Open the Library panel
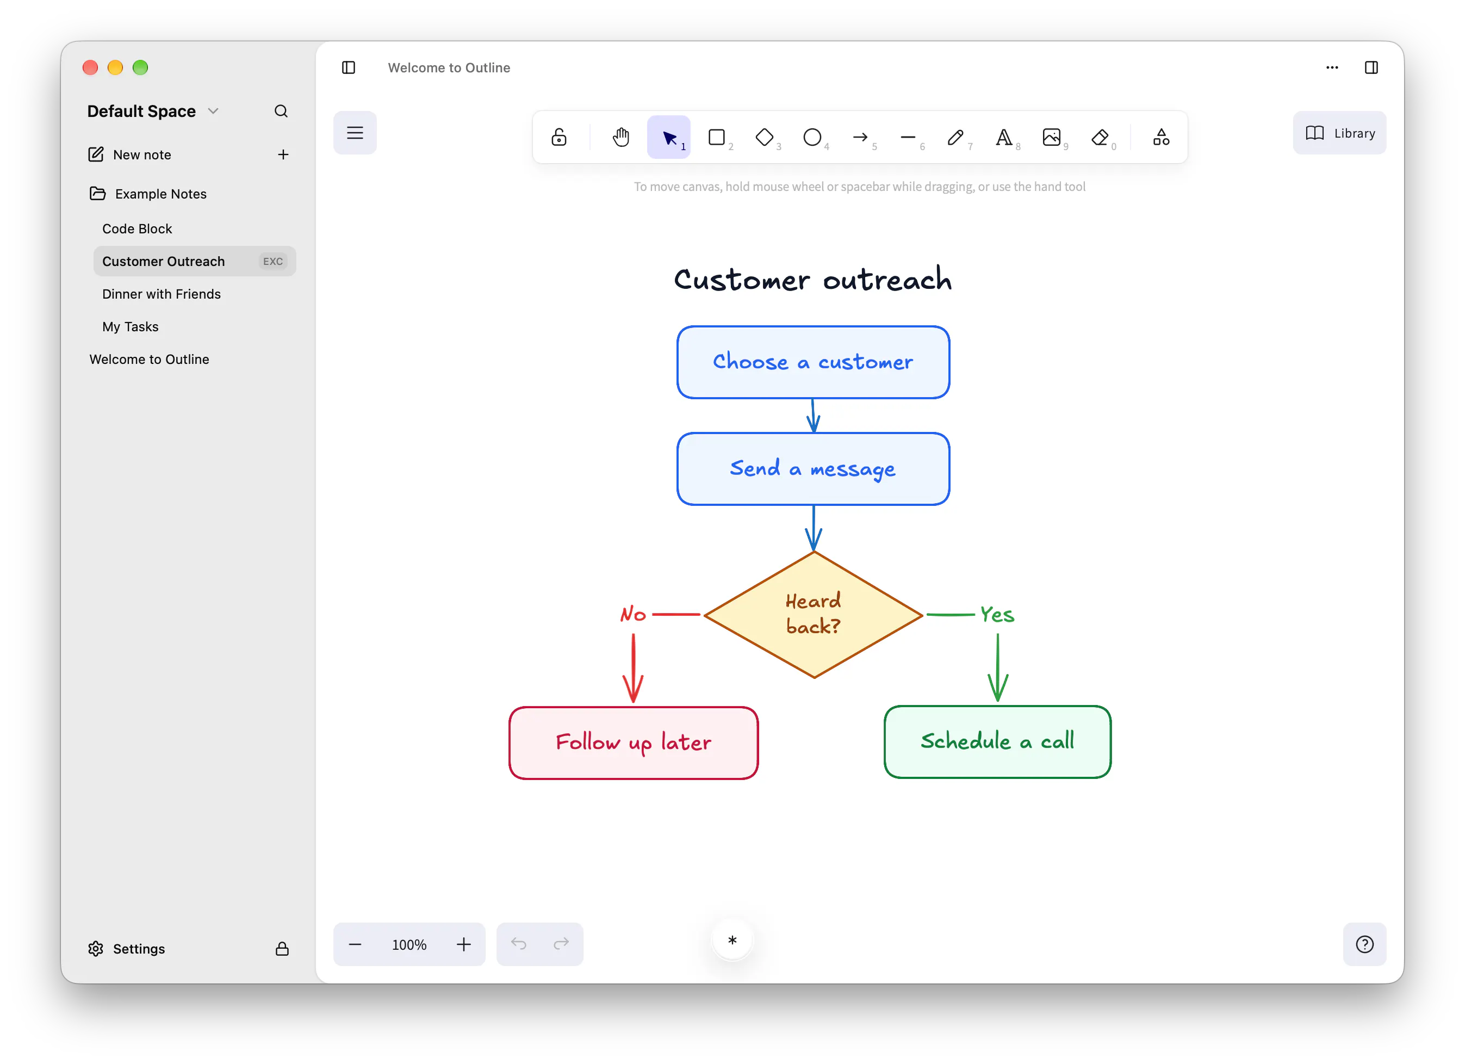Viewport: 1465px width, 1064px height. (1339, 133)
